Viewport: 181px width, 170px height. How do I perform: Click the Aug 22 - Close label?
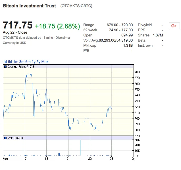pyautogui.click(x=15, y=32)
